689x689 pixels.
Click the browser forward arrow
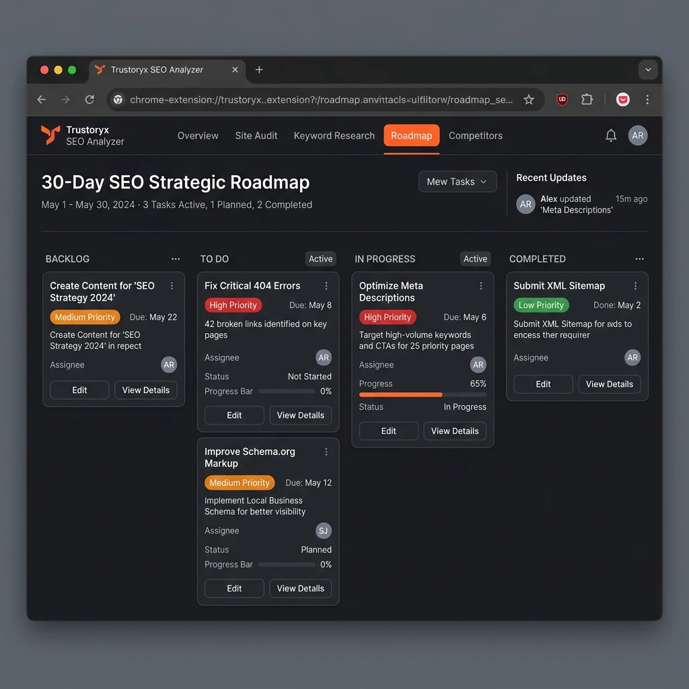[x=65, y=100]
